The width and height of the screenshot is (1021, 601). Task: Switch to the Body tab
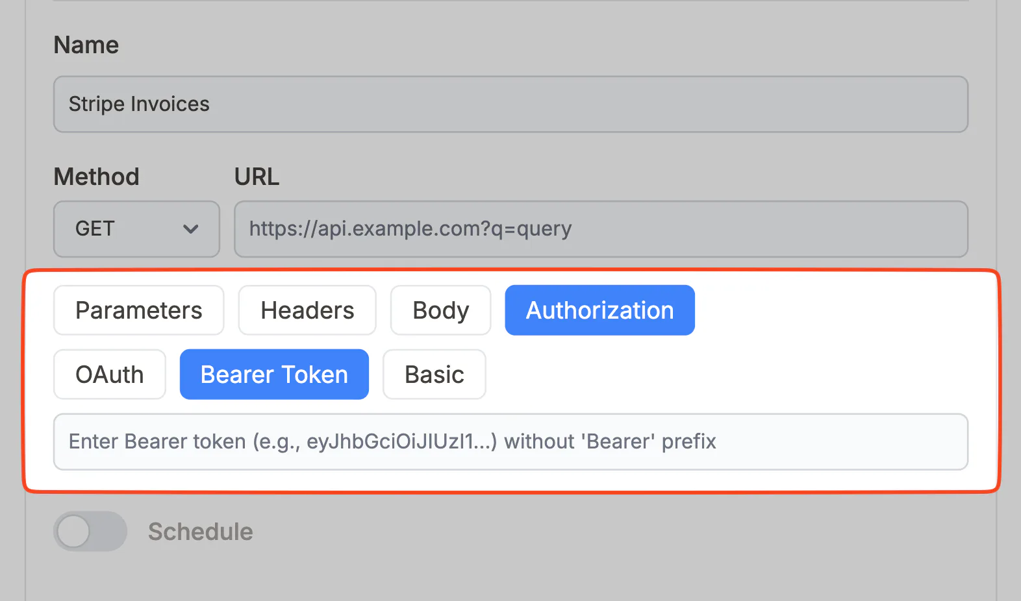pyautogui.click(x=440, y=310)
